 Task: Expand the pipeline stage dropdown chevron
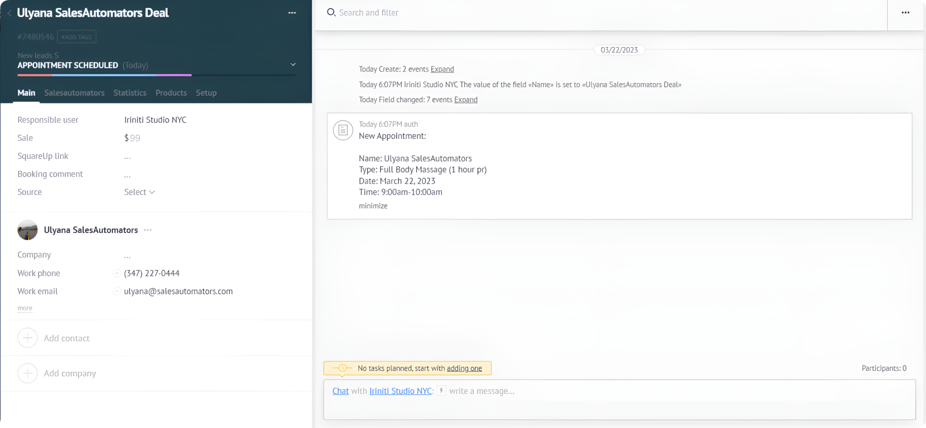pos(293,65)
